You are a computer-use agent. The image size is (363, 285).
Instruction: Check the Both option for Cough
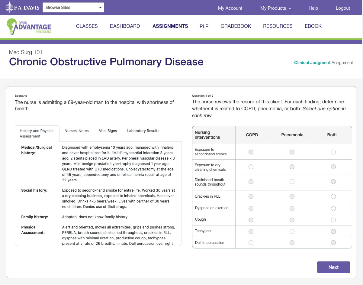pyautogui.click(x=333, y=220)
